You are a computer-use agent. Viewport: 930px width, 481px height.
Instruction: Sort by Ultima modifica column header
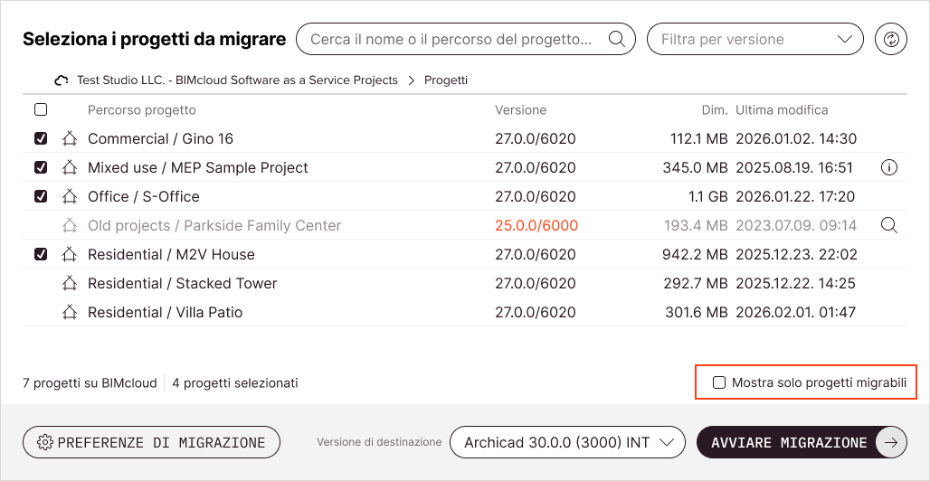click(x=782, y=109)
